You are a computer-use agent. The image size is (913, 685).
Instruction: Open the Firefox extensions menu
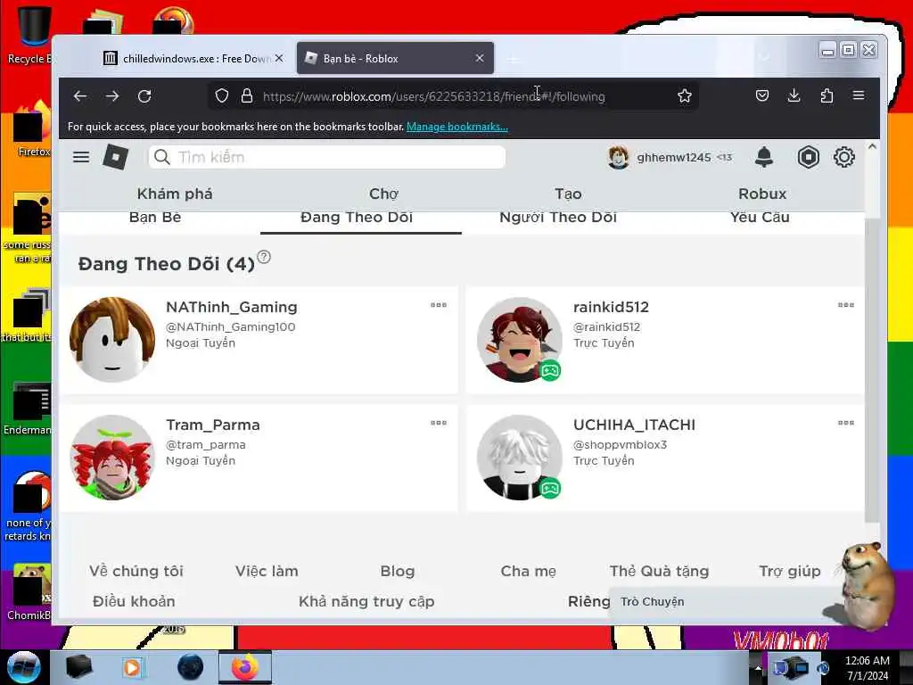tap(827, 95)
